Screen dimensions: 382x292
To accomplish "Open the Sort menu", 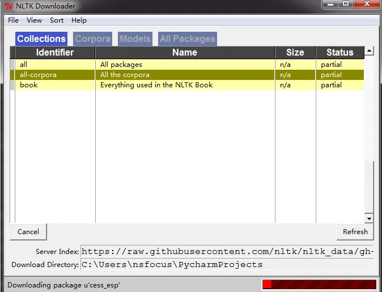I will click(x=57, y=20).
